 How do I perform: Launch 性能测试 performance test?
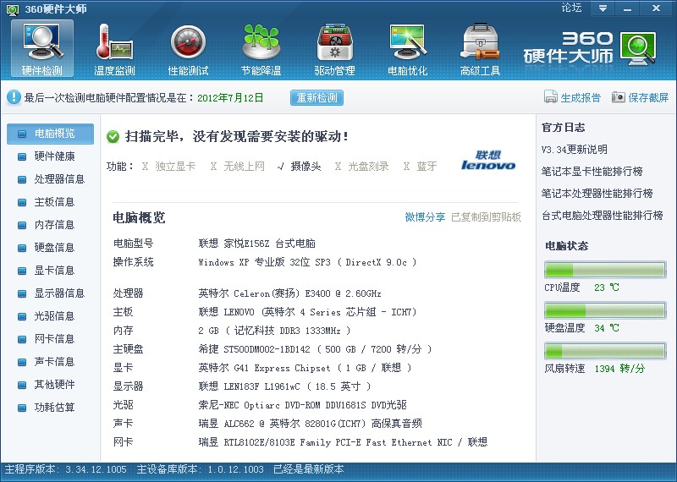pyautogui.click(x=188, y=48)
